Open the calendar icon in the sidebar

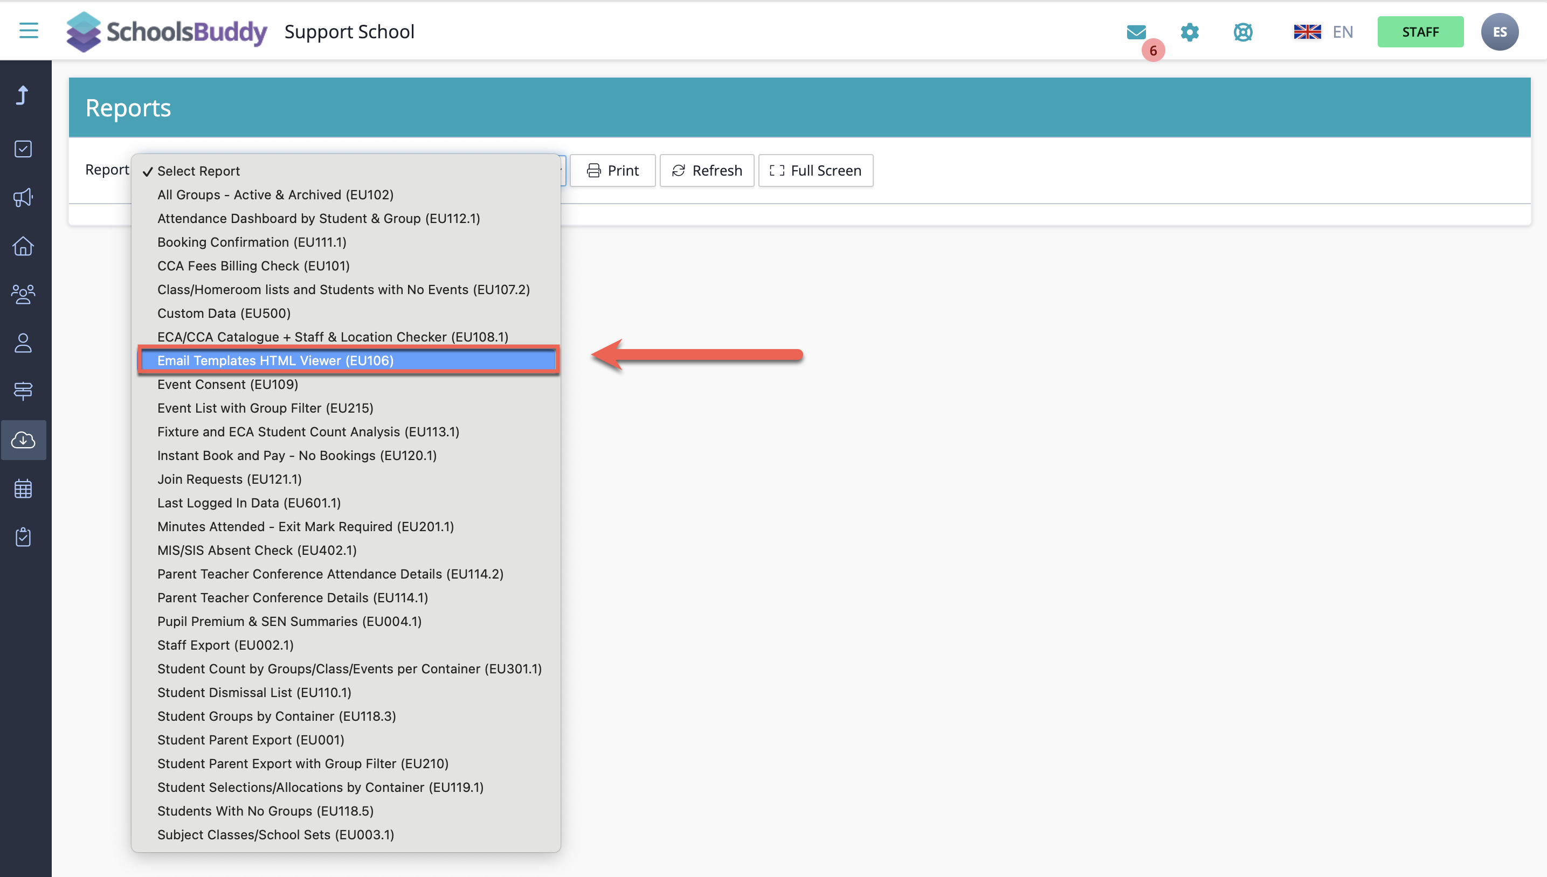click(x=23, y=488)
